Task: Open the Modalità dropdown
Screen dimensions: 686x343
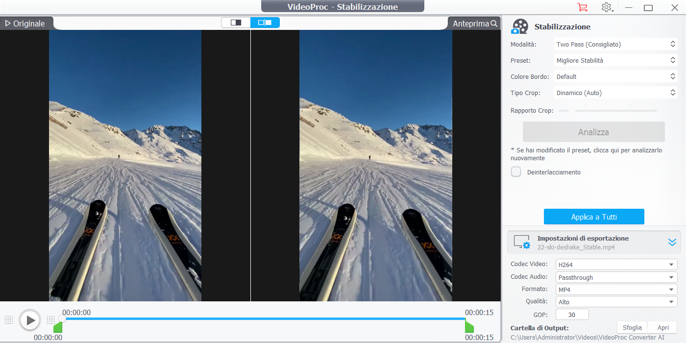Action: click(615, 44)
